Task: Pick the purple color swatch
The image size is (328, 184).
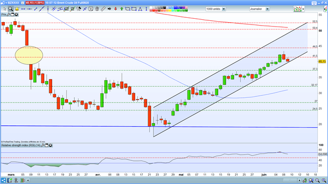Action: 183,8
